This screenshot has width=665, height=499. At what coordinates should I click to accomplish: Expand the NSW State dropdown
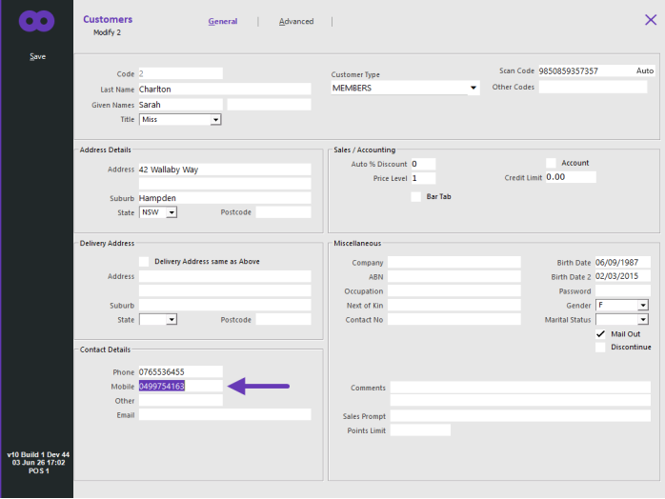point(171,212)
